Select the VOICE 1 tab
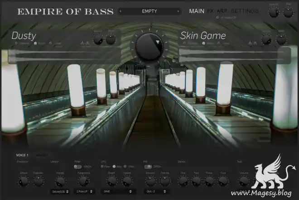The height and width of the screenshot is (200, 299). point(22,155)
